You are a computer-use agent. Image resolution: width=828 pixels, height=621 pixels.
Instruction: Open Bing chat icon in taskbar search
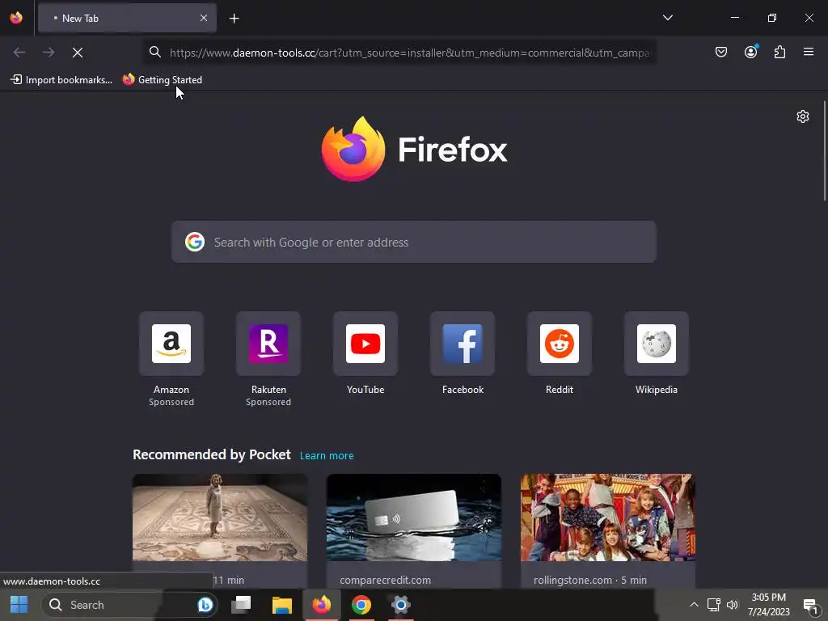coord(205,605)
